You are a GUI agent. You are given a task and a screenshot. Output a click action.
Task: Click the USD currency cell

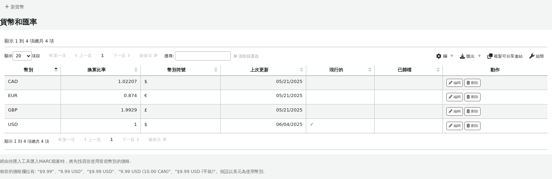tap(32, 126)
